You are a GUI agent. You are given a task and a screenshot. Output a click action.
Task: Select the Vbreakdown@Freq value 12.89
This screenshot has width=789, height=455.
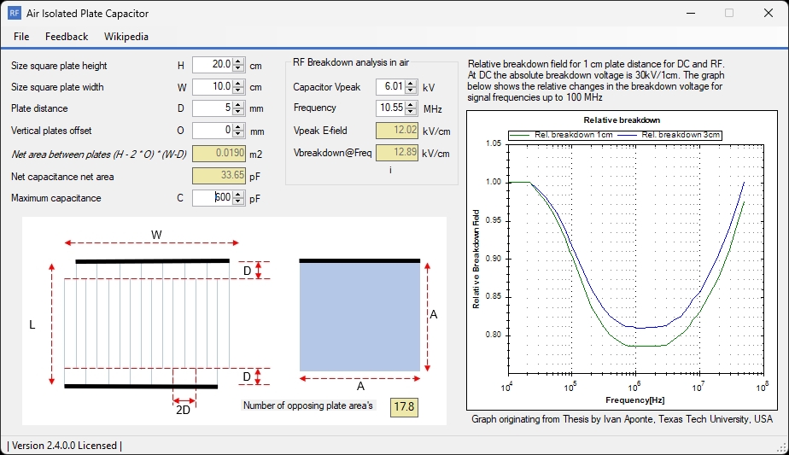pyautogui.click(x=397, y=153)
